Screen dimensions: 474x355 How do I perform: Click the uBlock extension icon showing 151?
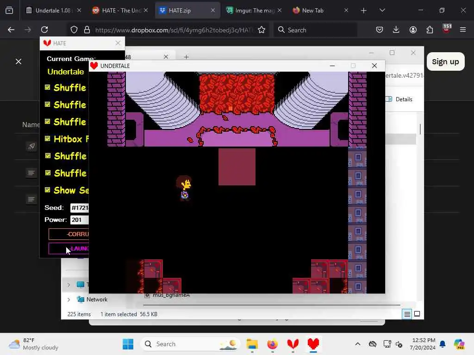point(447,29)
